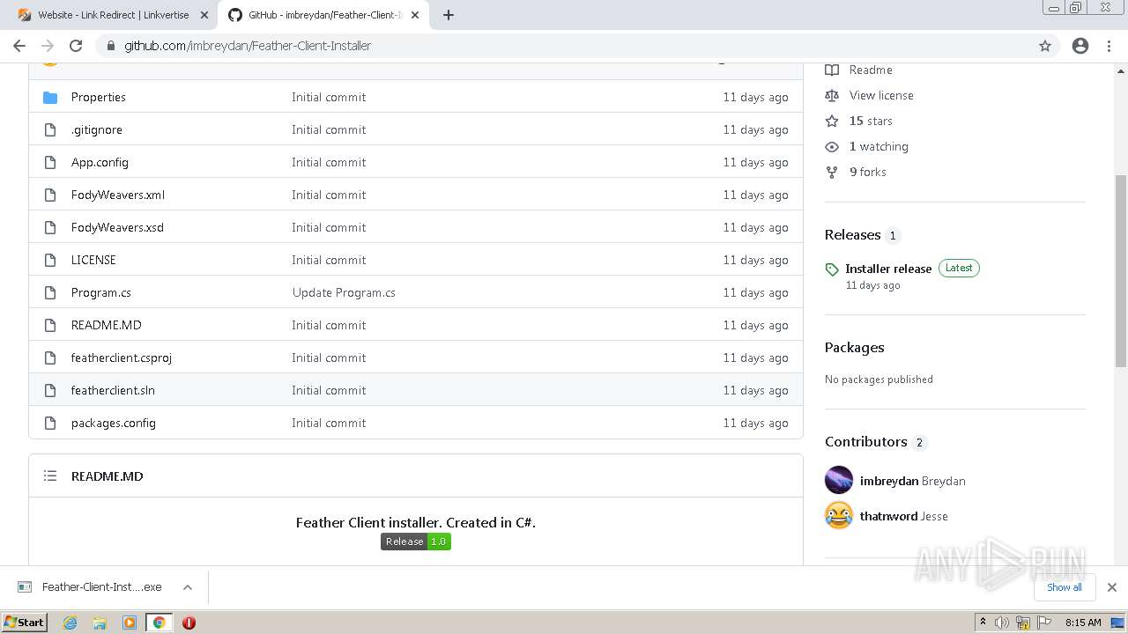
Task: Open Internet Explorer from taskbar
Action: [x=70, y=623]
